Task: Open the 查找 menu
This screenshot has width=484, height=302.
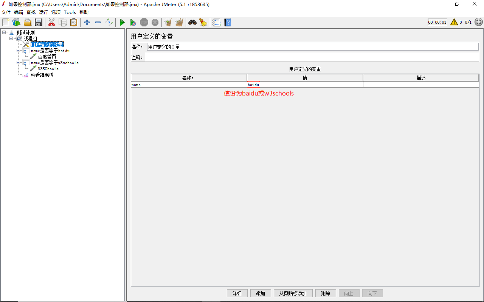Action: pos(31,12)
